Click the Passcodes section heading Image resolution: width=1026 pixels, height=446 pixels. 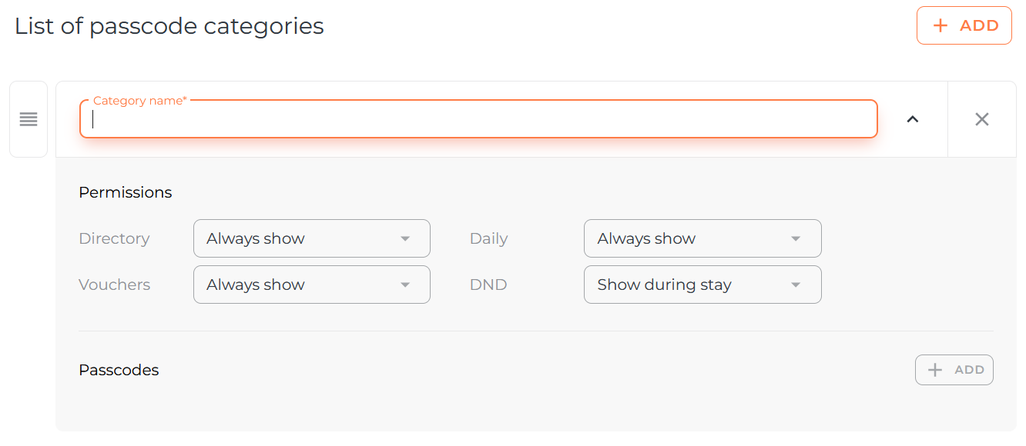tap(119, 370)
